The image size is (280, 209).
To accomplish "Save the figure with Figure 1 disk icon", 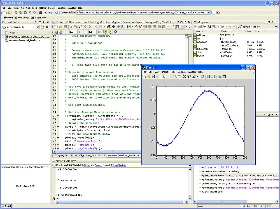I will click(x=153, y=77).
